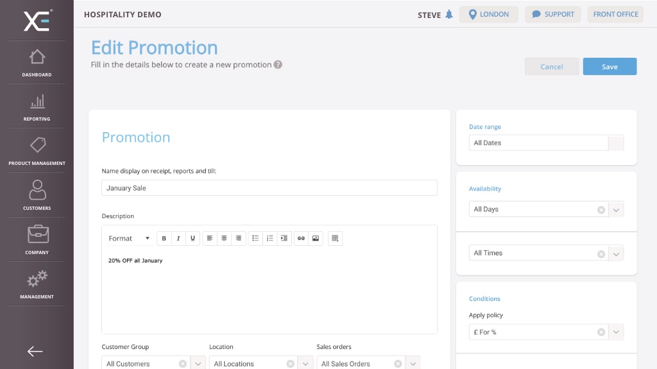Click the help question mark icon

tap(278, 65)
